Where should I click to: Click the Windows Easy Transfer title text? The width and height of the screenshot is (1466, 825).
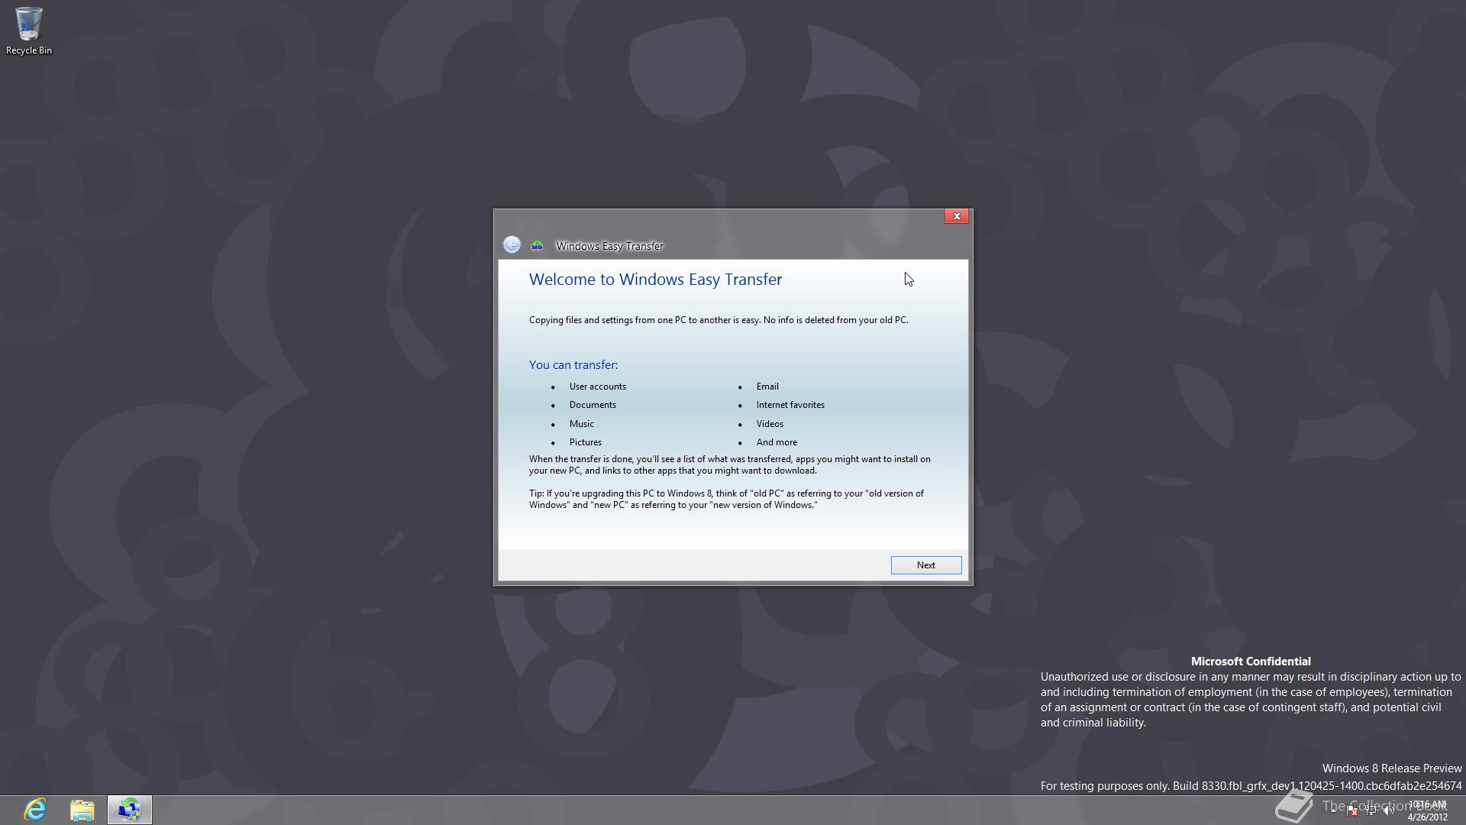609,246
